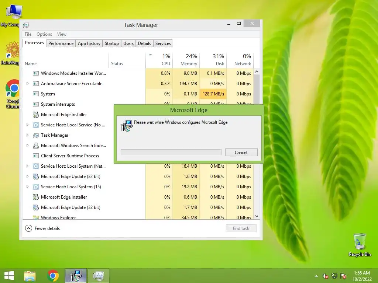Open the Action Center flag icon
This screenshot has width=378, height=283.
(343, 276)
